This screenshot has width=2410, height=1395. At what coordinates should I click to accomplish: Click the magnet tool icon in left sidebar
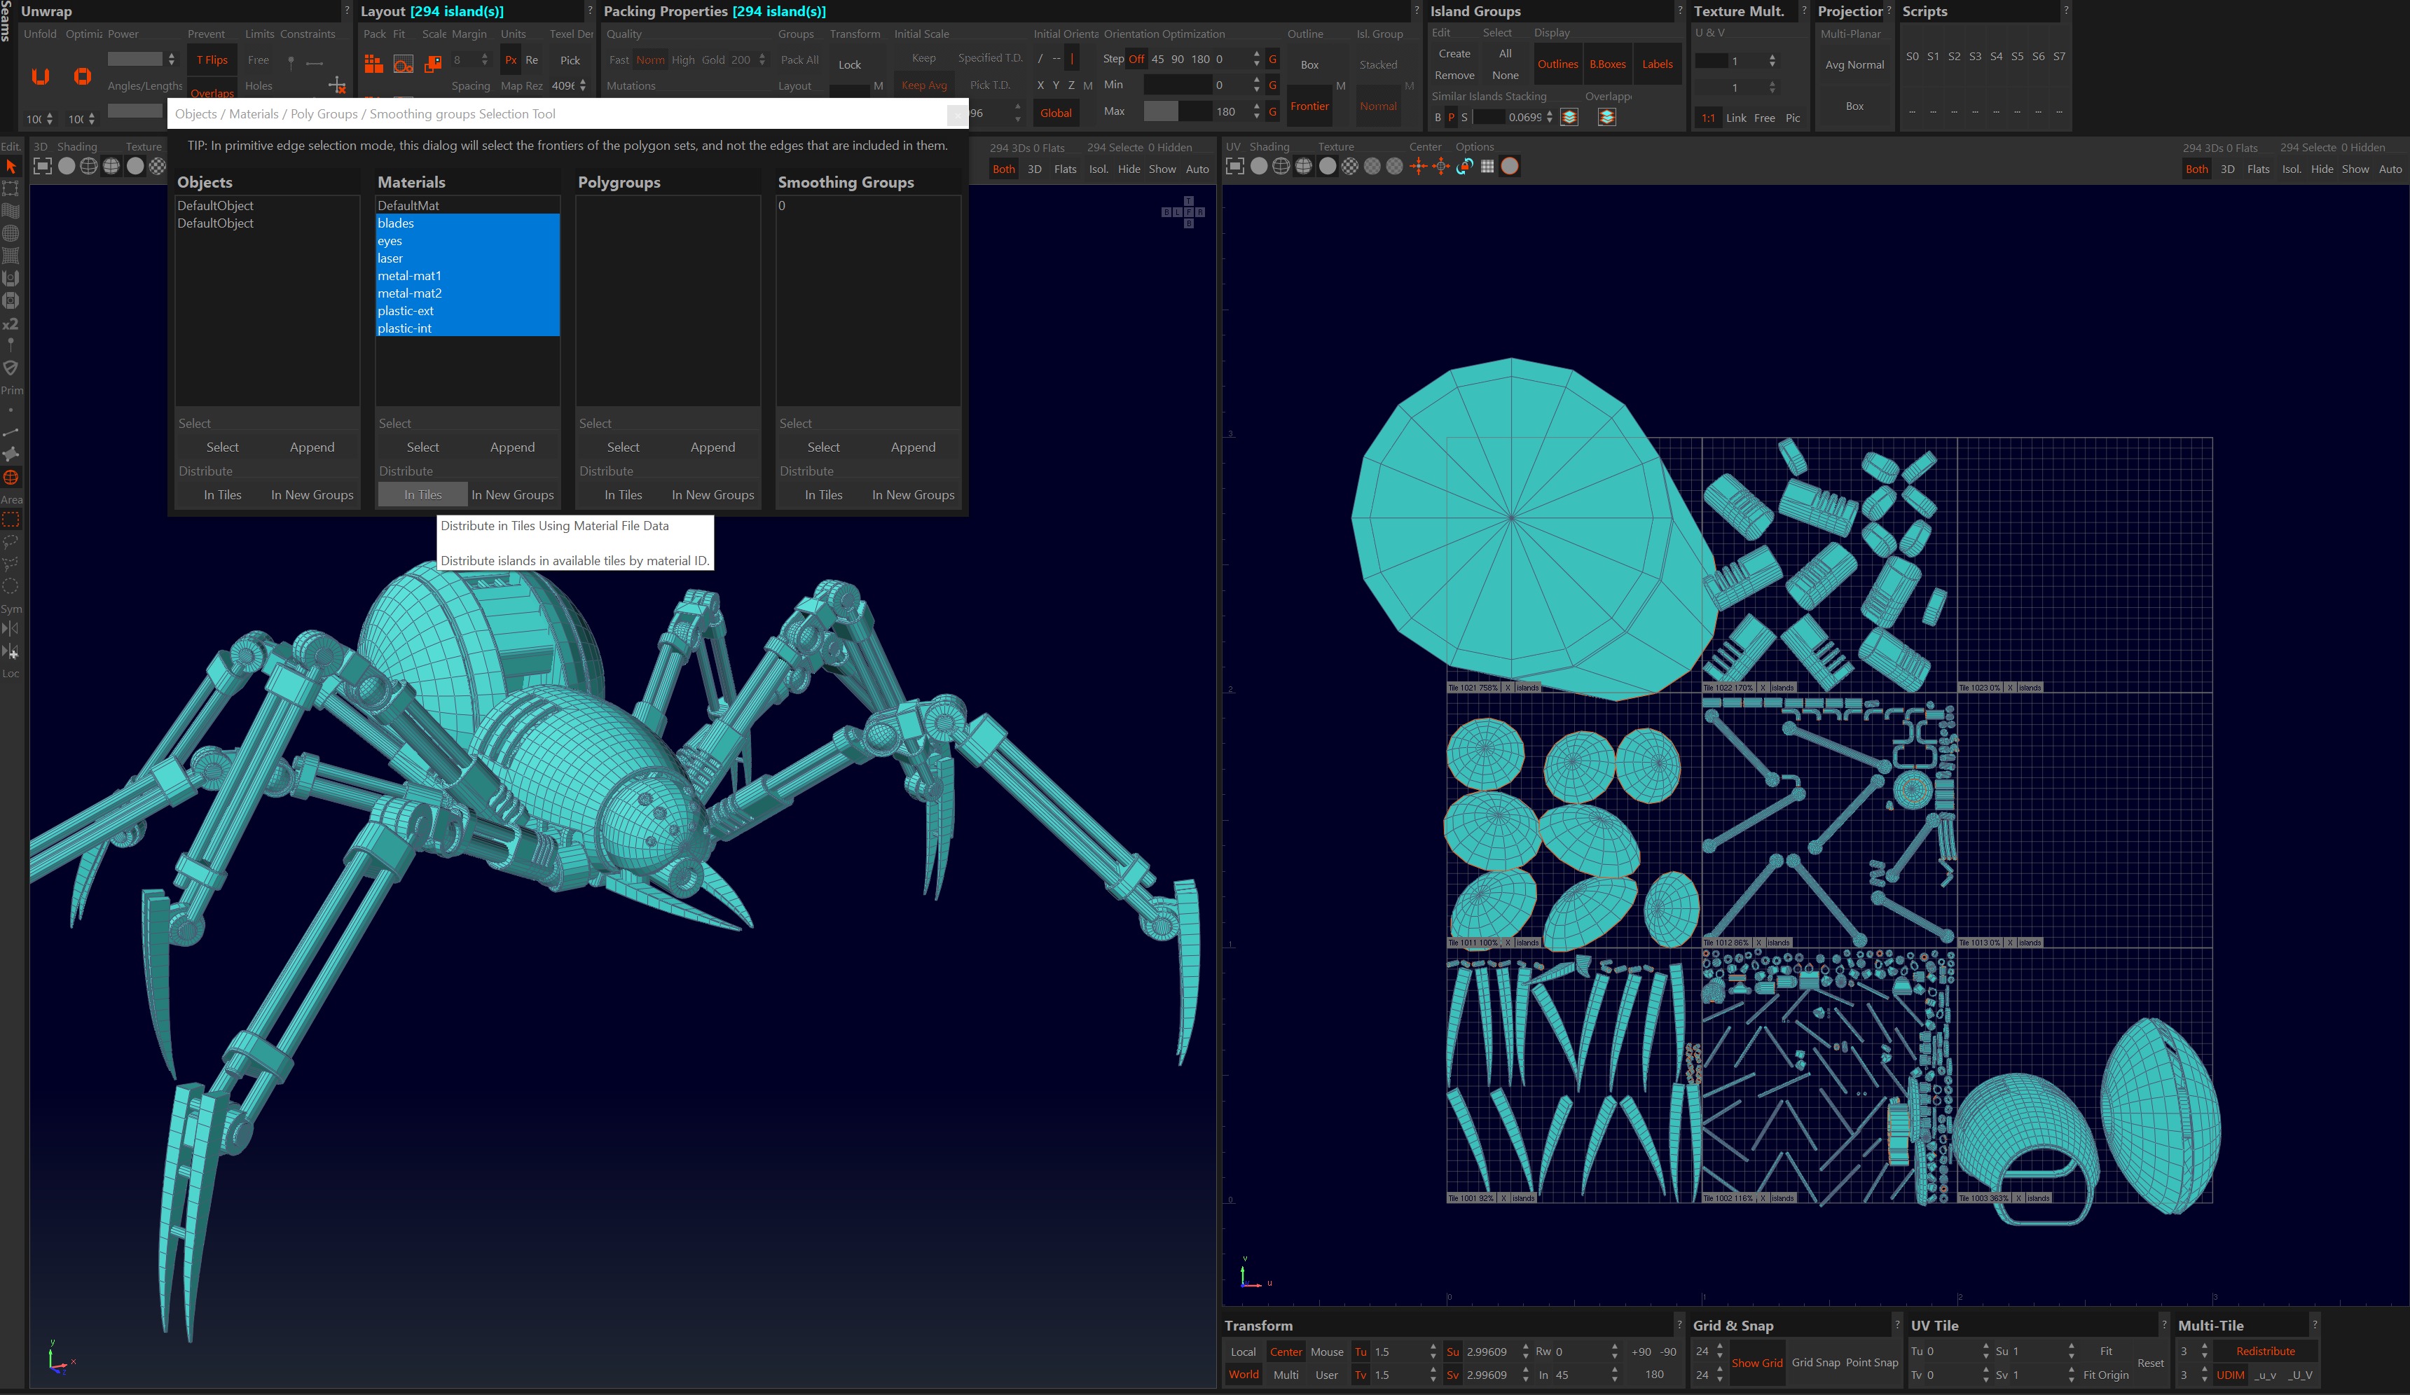11,278
